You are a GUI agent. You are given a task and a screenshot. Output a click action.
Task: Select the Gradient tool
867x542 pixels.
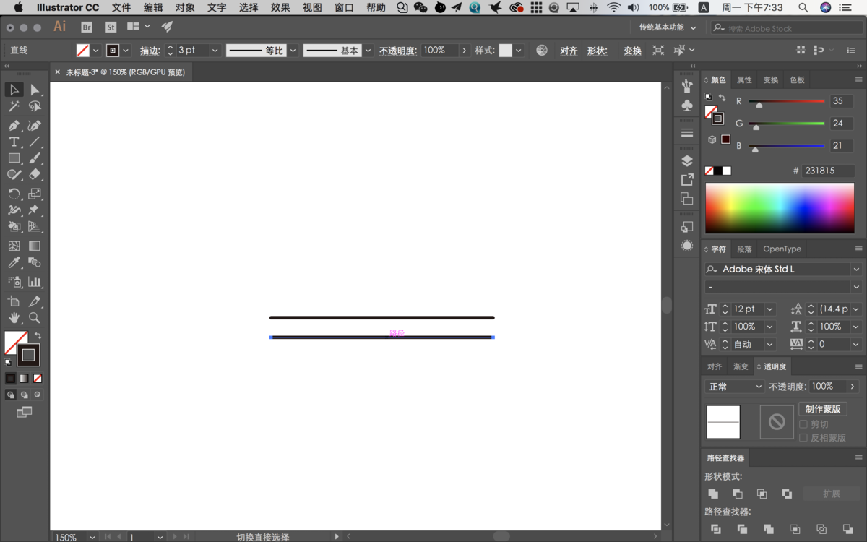point(34,246)
